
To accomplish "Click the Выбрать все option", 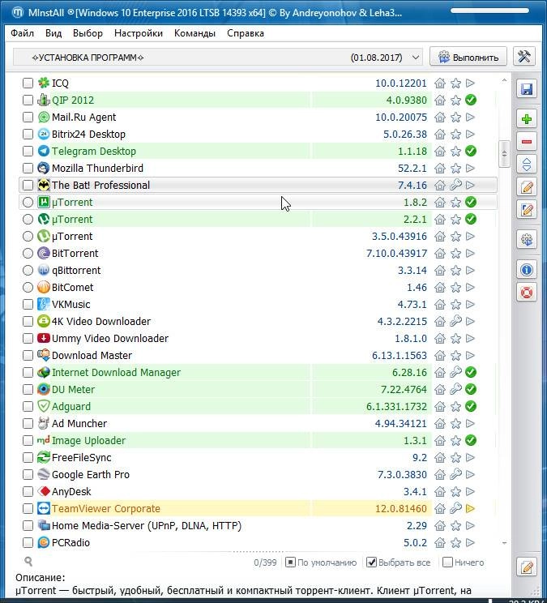I will pos(398,562).
